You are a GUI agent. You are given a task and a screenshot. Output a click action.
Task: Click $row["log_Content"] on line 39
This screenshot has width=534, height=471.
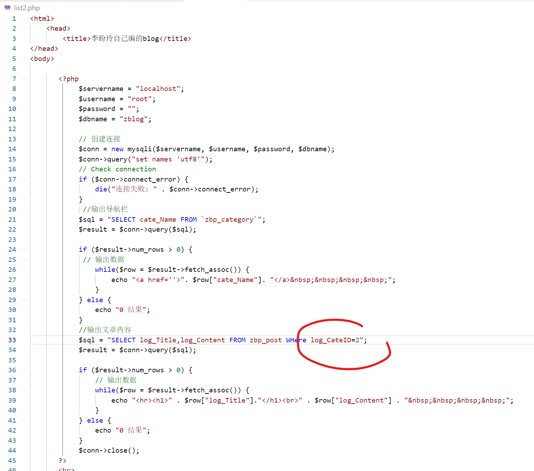pyautogui.click(x=353, y=400)
